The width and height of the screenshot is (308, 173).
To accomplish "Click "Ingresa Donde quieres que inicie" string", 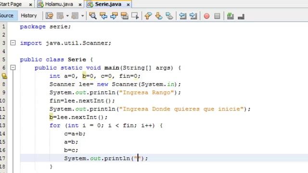I will pos(181,109).
